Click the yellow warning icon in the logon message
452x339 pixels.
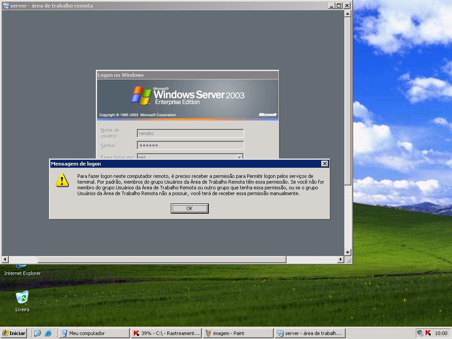click(62, 181)
